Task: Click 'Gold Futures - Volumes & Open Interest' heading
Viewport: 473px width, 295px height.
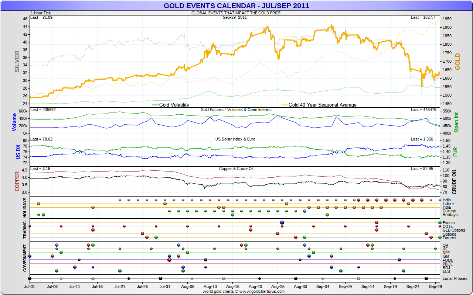Action: coord(236,110)
